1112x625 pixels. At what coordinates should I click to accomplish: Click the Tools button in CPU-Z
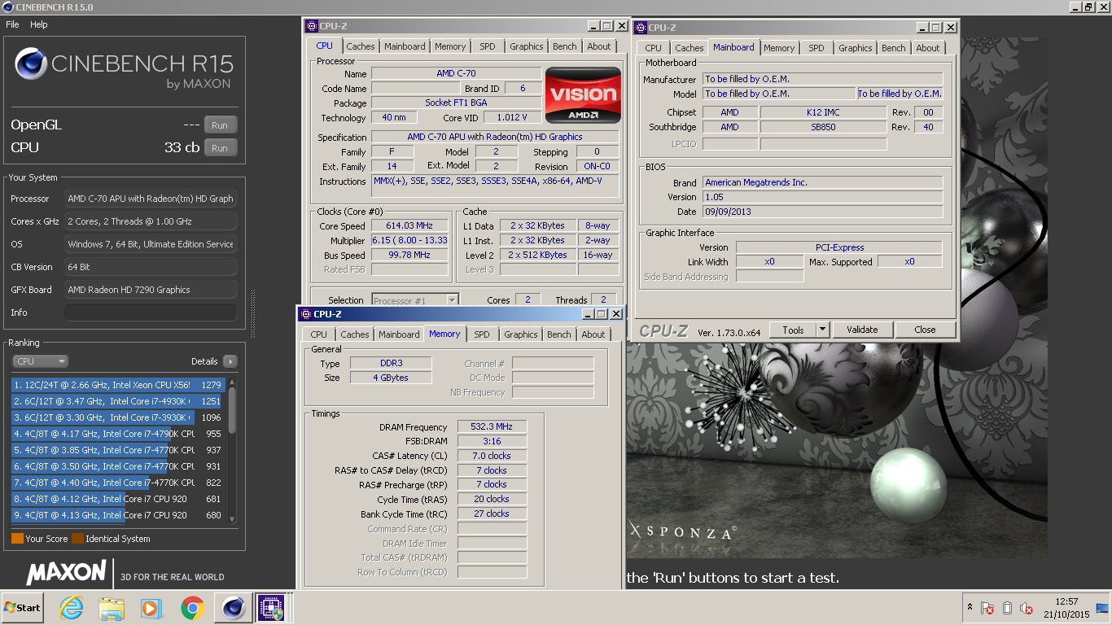(793, 330)
